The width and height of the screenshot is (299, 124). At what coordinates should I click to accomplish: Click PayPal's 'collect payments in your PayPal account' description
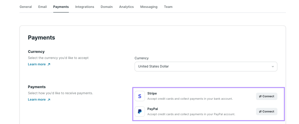tap(191, 114)
